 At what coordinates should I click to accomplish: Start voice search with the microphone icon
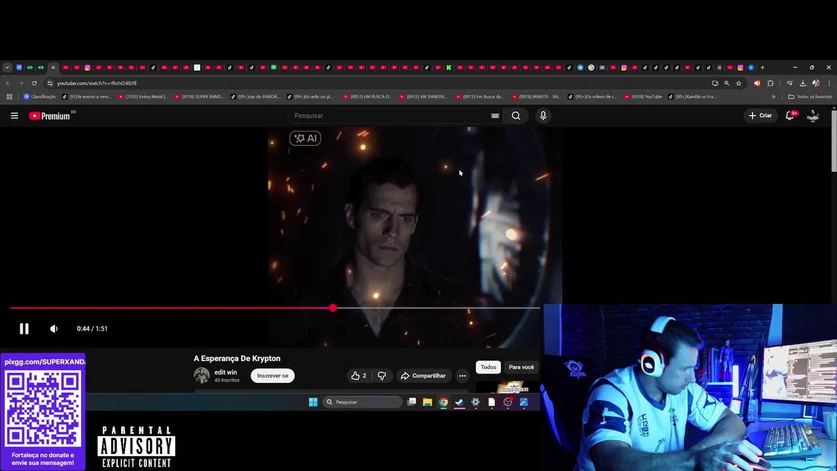(543, 116)
